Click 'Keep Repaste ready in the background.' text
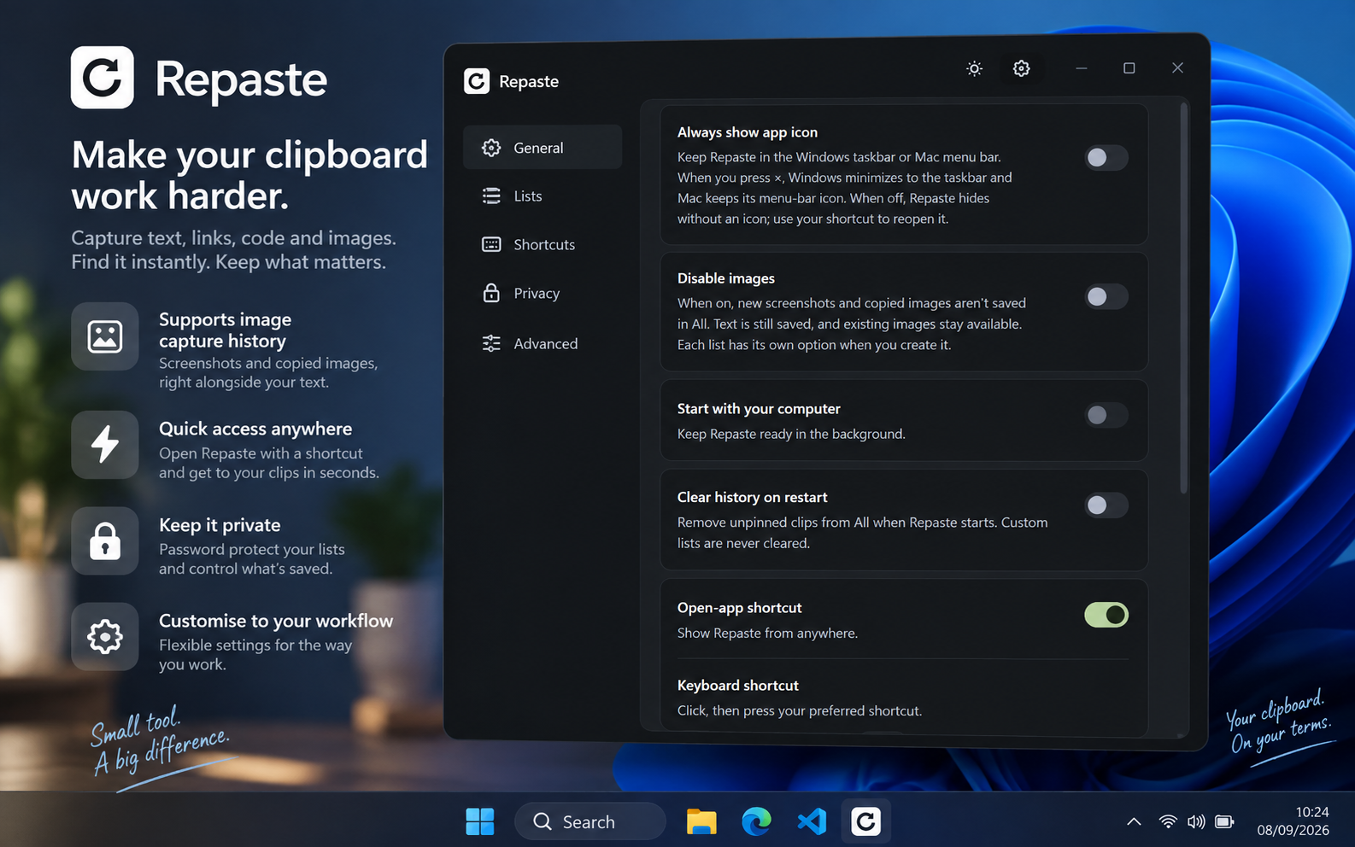 pos(791,435)
